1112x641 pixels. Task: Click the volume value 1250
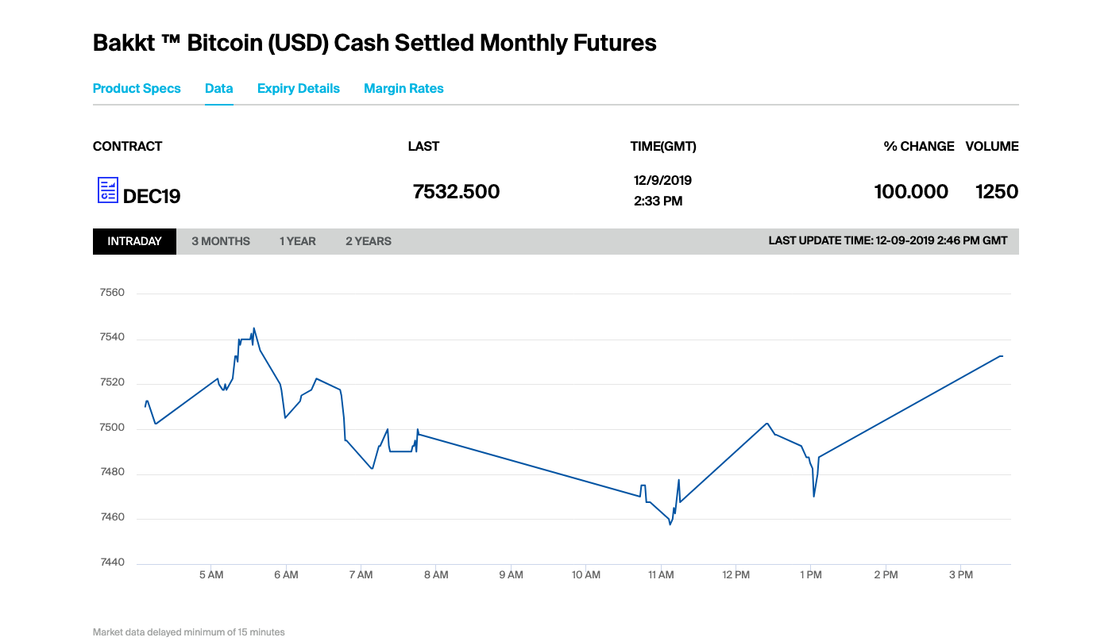997,191
